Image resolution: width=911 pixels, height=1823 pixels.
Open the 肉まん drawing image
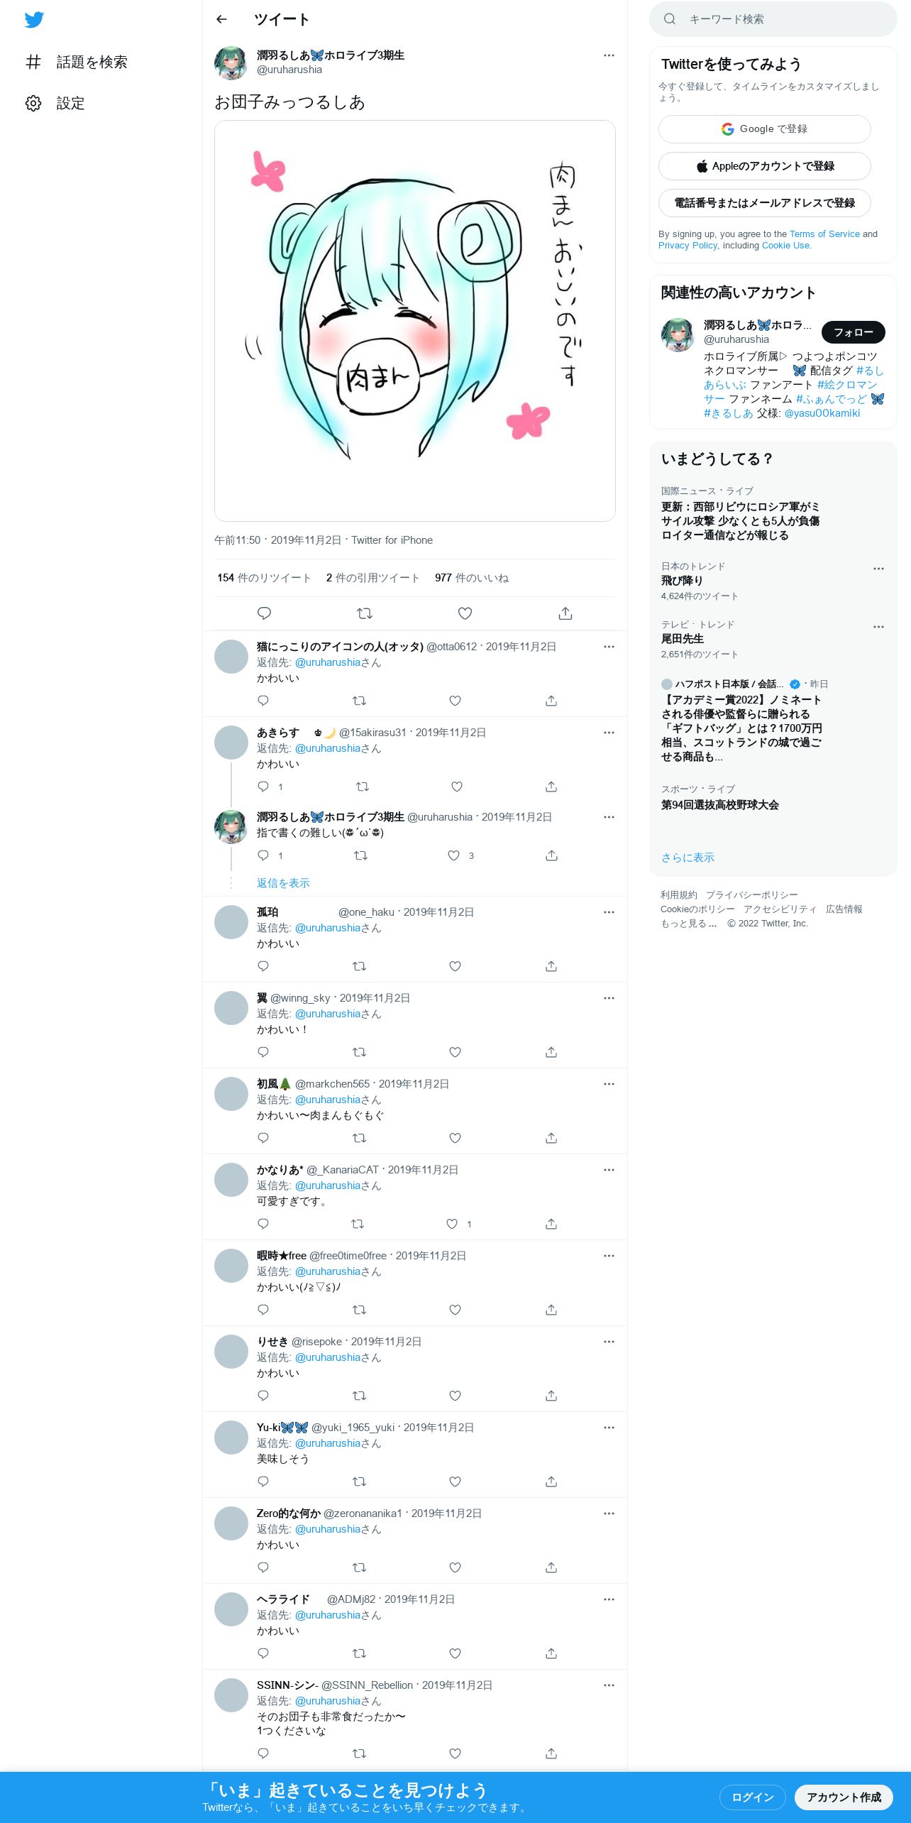click(x=415, y=321)
